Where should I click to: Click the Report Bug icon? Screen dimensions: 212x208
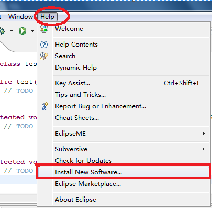(44, 106)
